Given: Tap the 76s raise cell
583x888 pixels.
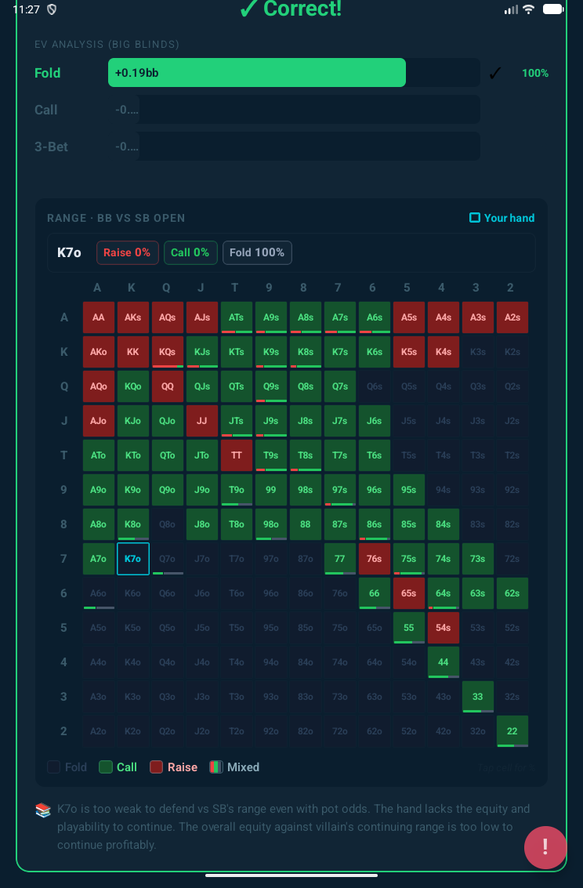Looking at the screenshot, I should [375, 559].
